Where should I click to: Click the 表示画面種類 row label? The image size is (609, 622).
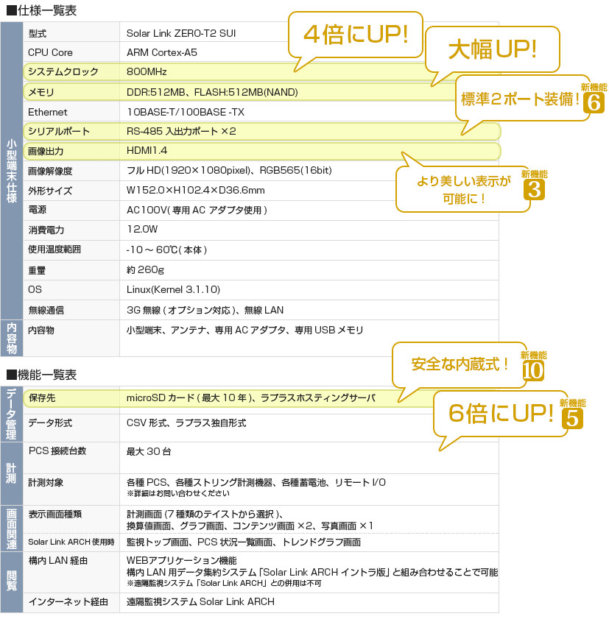(54, 514)
